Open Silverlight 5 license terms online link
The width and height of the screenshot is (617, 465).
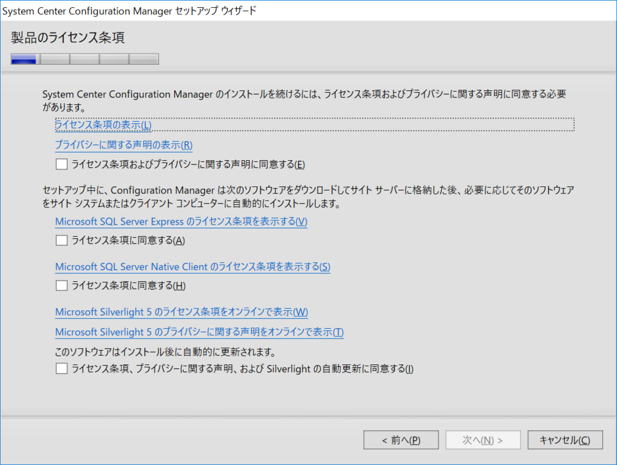(x=181, y=312)
